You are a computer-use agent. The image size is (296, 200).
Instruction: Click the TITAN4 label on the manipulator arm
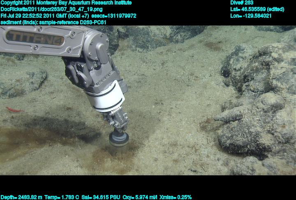[35, 38]
